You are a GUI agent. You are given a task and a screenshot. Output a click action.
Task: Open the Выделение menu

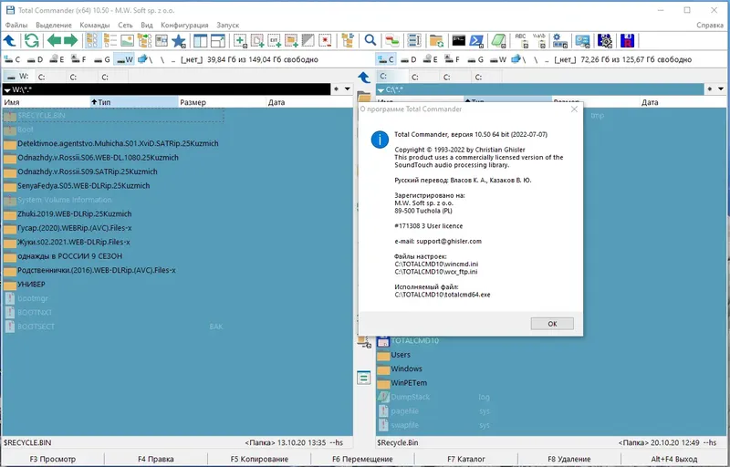[x=54, y=26]
